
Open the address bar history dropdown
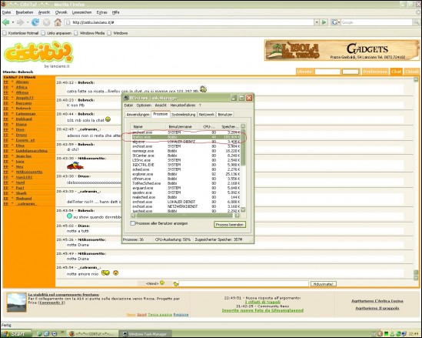(x=317, y=22)
